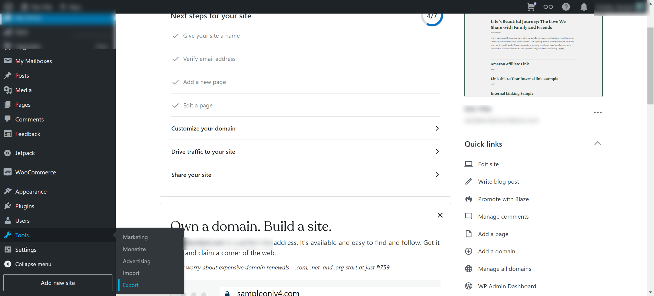Click the WooCommerce sidebar icon
The image size is (654, 296).
pyautogui.click(x=8, y=172)
